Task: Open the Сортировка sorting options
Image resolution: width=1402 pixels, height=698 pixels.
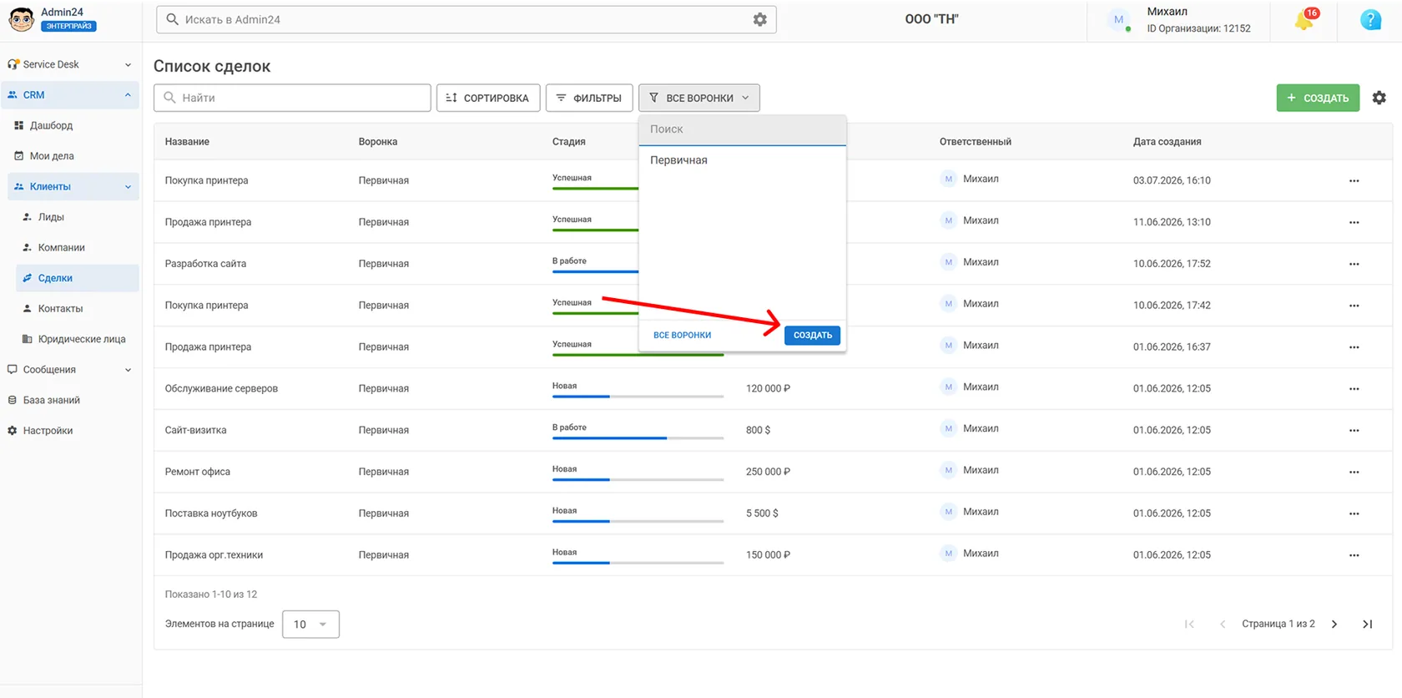Action: (488, 98)
